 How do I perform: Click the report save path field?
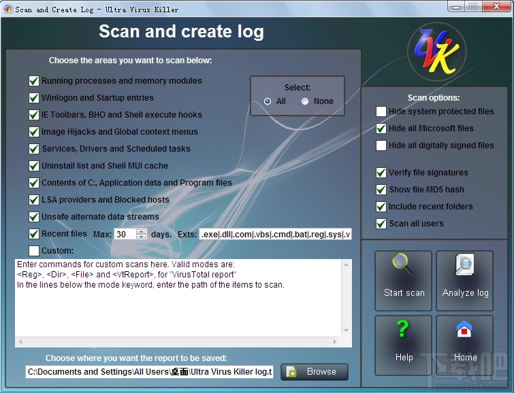click(x=150, y=372)
